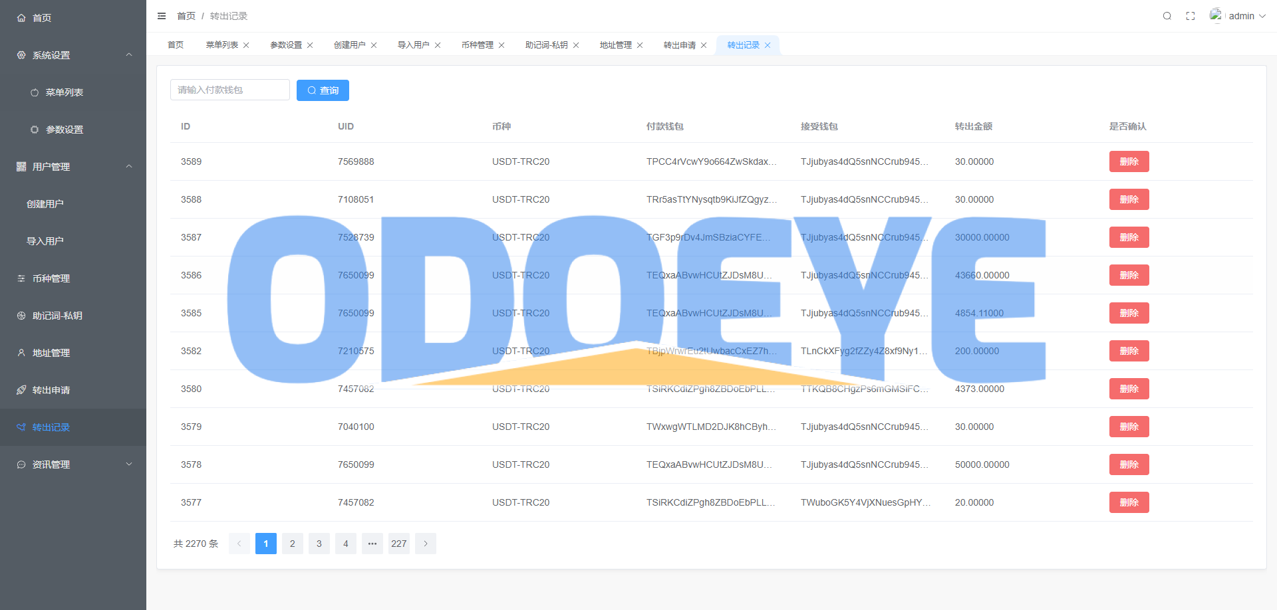Go to pagination page 2
The height and width of the screenshot is (610, 1277).
tap(293, 544)
